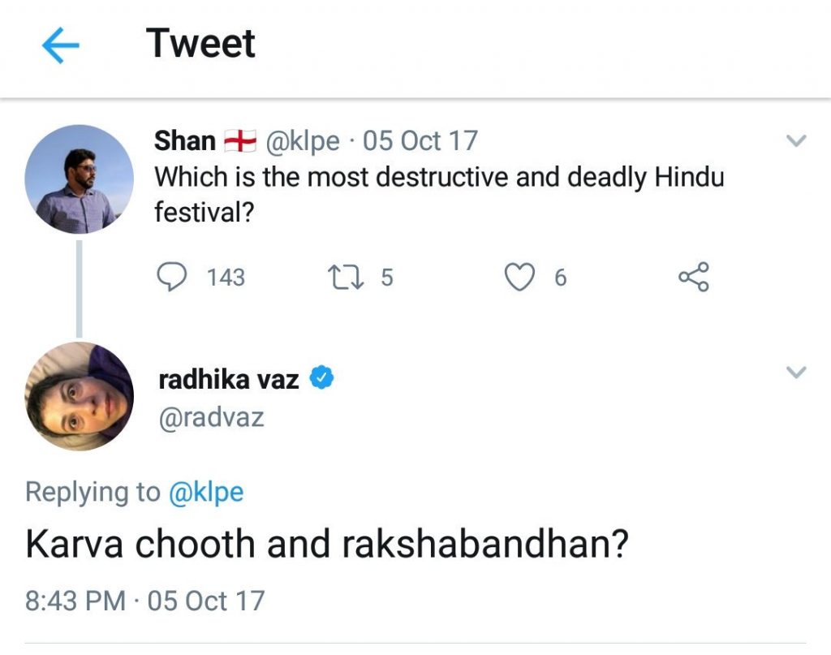Reply to Shan's tweet via comment icon
This screenshot has width=831, height=655.
click(x=170, y=278)
